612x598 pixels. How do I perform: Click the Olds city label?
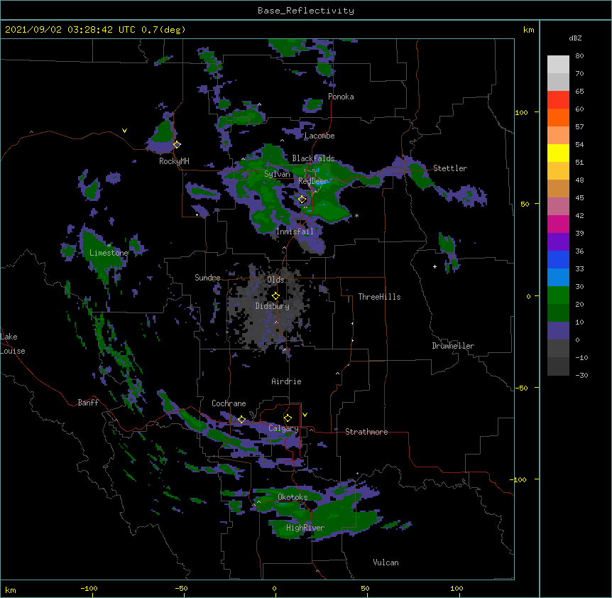275,280
